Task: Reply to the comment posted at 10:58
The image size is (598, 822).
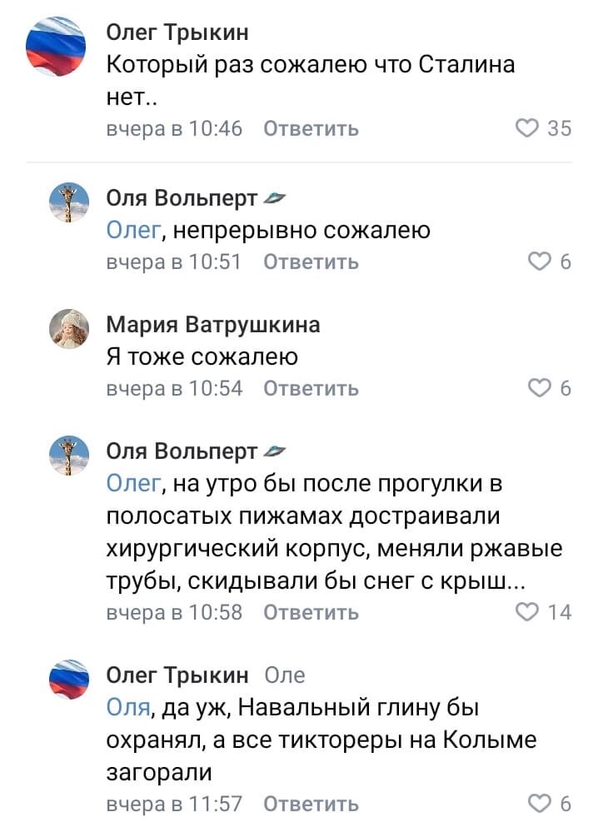Action: (x=311, y=613)
